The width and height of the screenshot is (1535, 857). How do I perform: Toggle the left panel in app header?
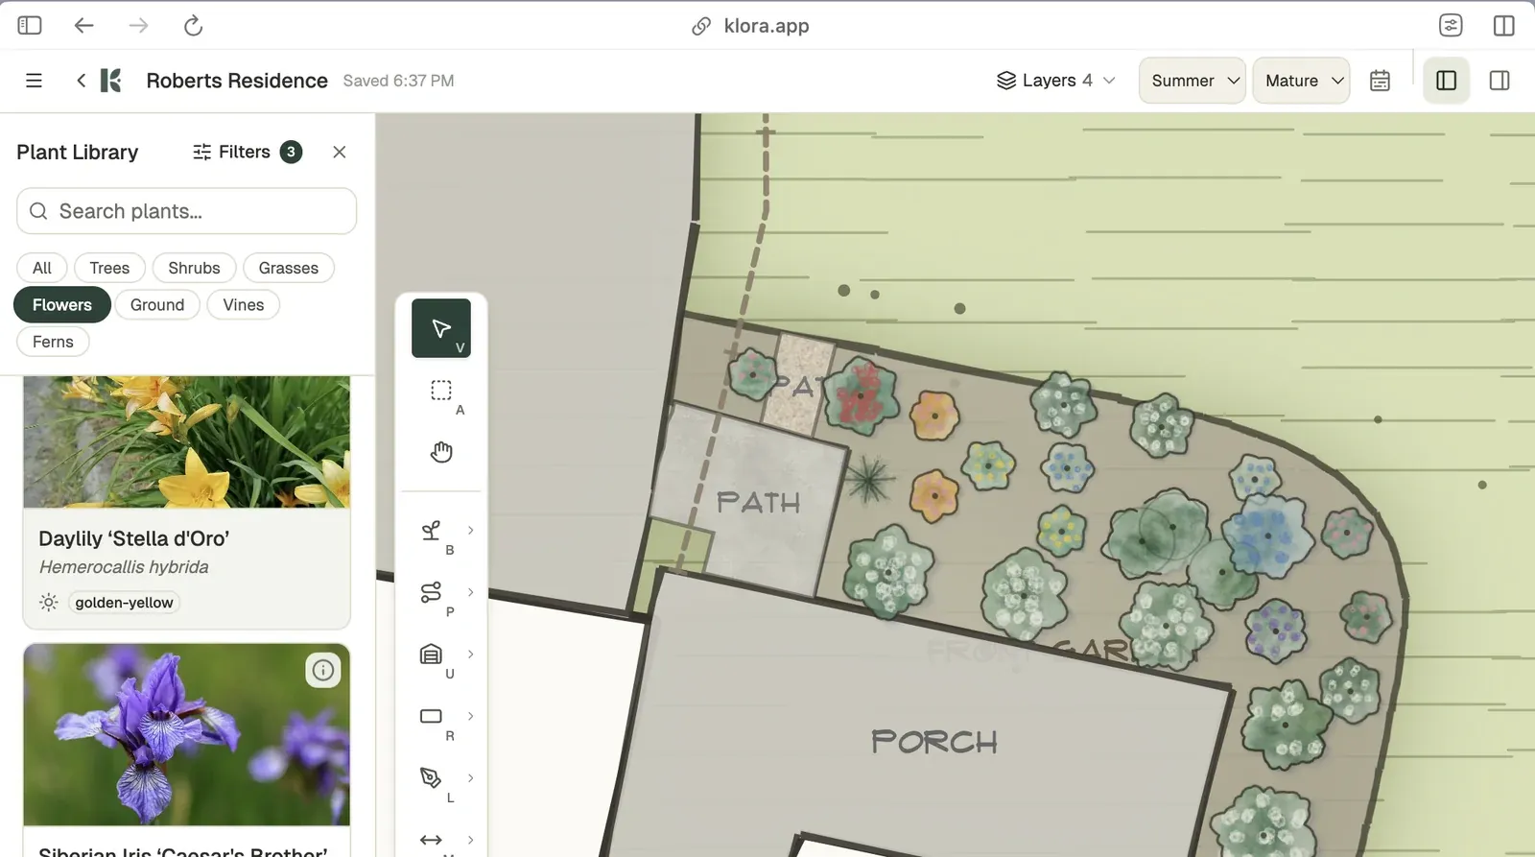click(1446, 81)
